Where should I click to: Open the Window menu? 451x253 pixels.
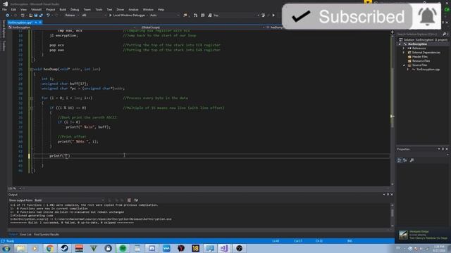coord(148,9)
